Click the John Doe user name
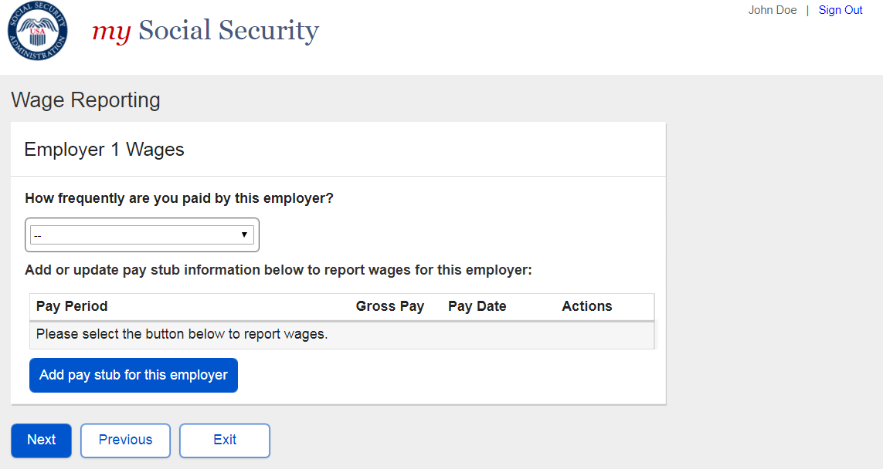Image resolution: width=883 pixels, height=469 pixels. tap(772, 10)
